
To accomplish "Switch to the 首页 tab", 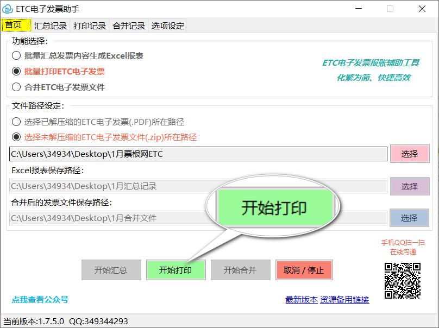I will 16,25.
